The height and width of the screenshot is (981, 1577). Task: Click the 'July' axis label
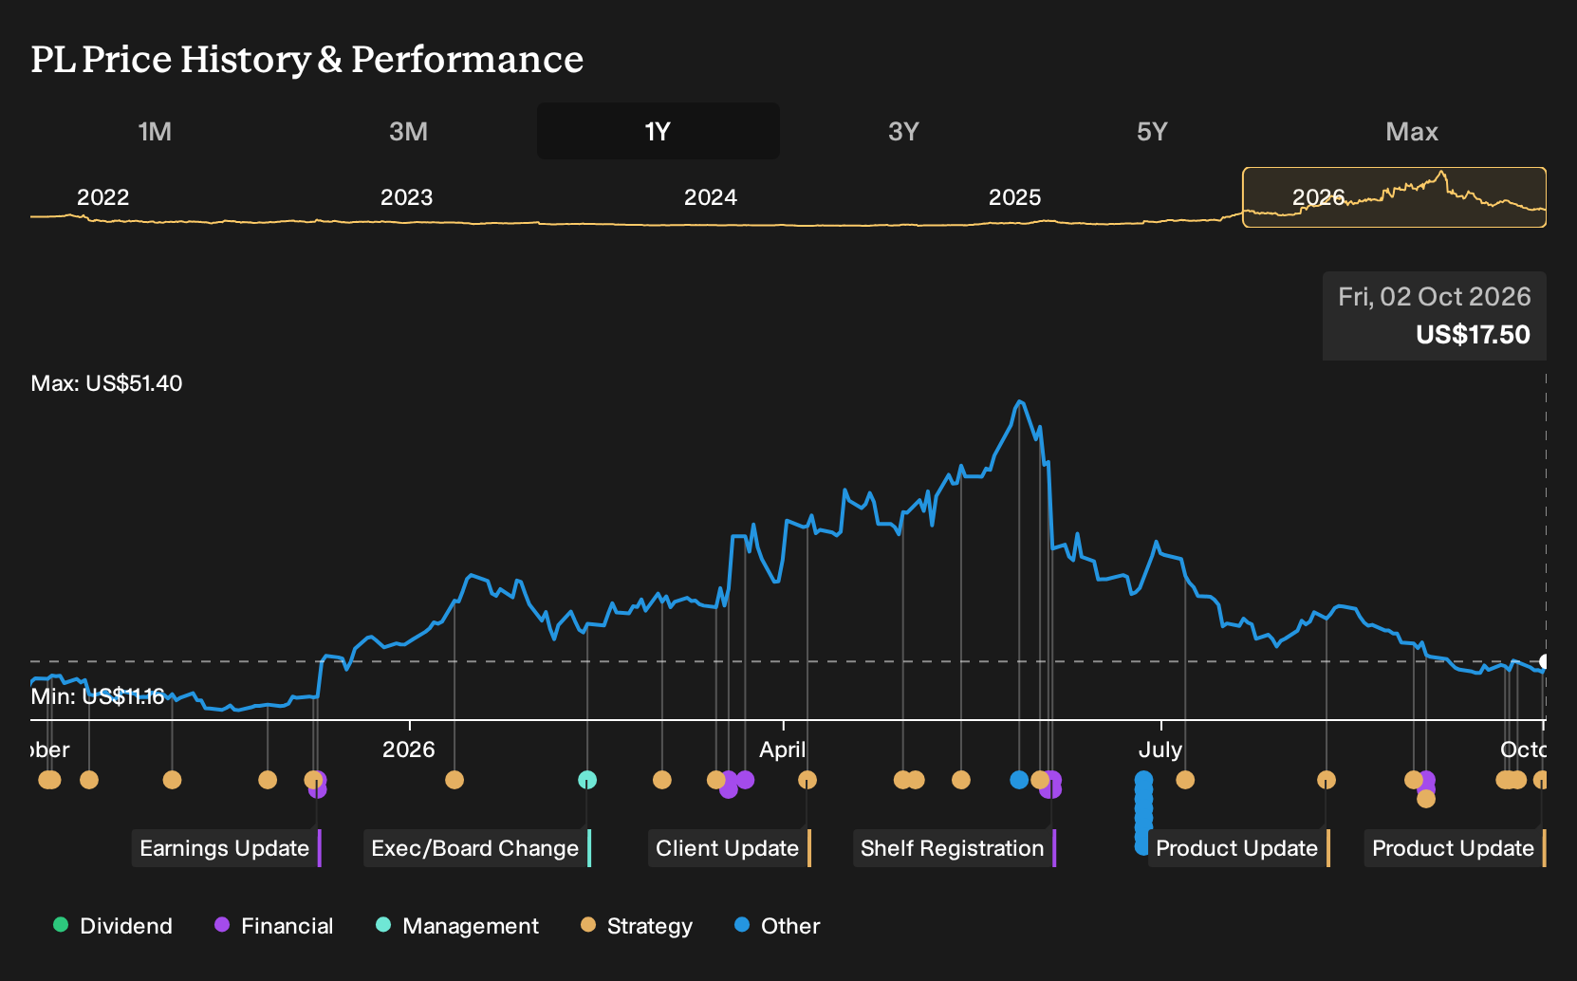point(1160,750)
